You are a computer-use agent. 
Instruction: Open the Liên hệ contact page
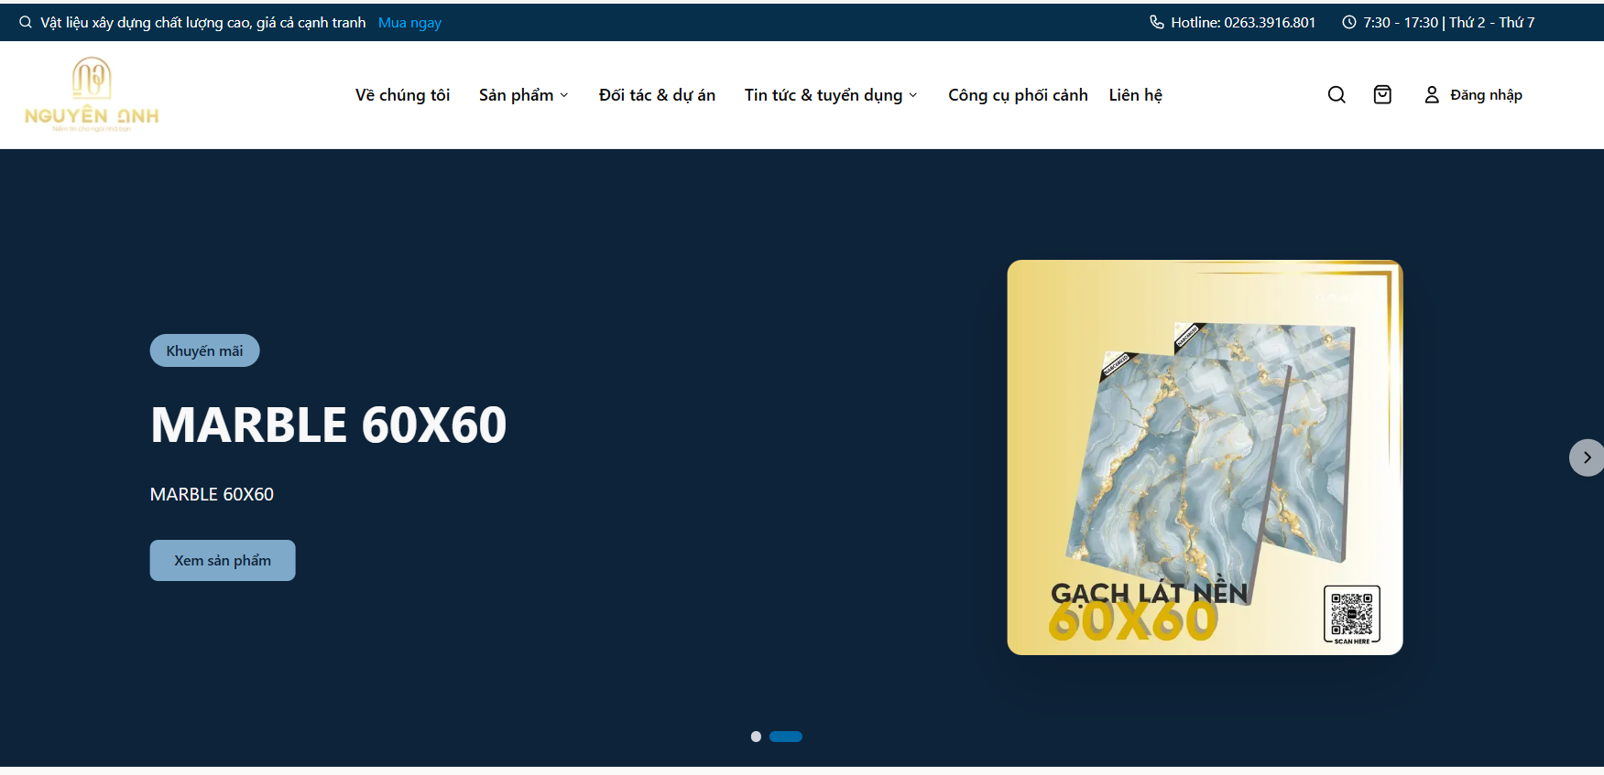click(1135, 95)
